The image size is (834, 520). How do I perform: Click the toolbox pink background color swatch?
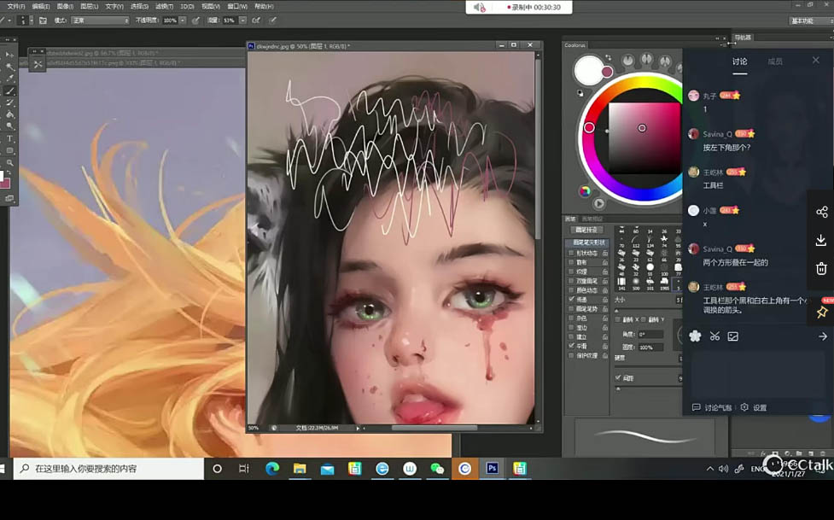click(5, 184)
